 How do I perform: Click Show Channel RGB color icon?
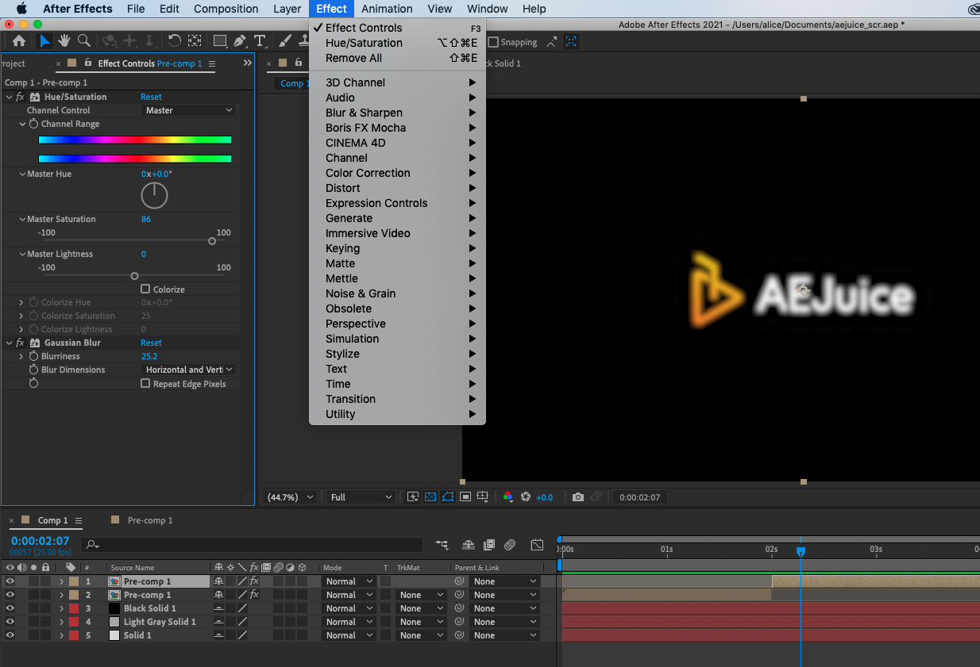tap(508, 497)
